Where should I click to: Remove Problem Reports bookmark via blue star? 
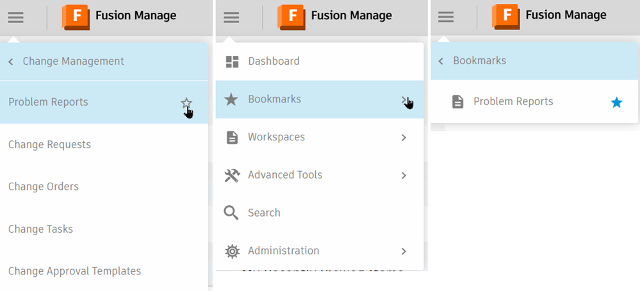tap(616, 102)
